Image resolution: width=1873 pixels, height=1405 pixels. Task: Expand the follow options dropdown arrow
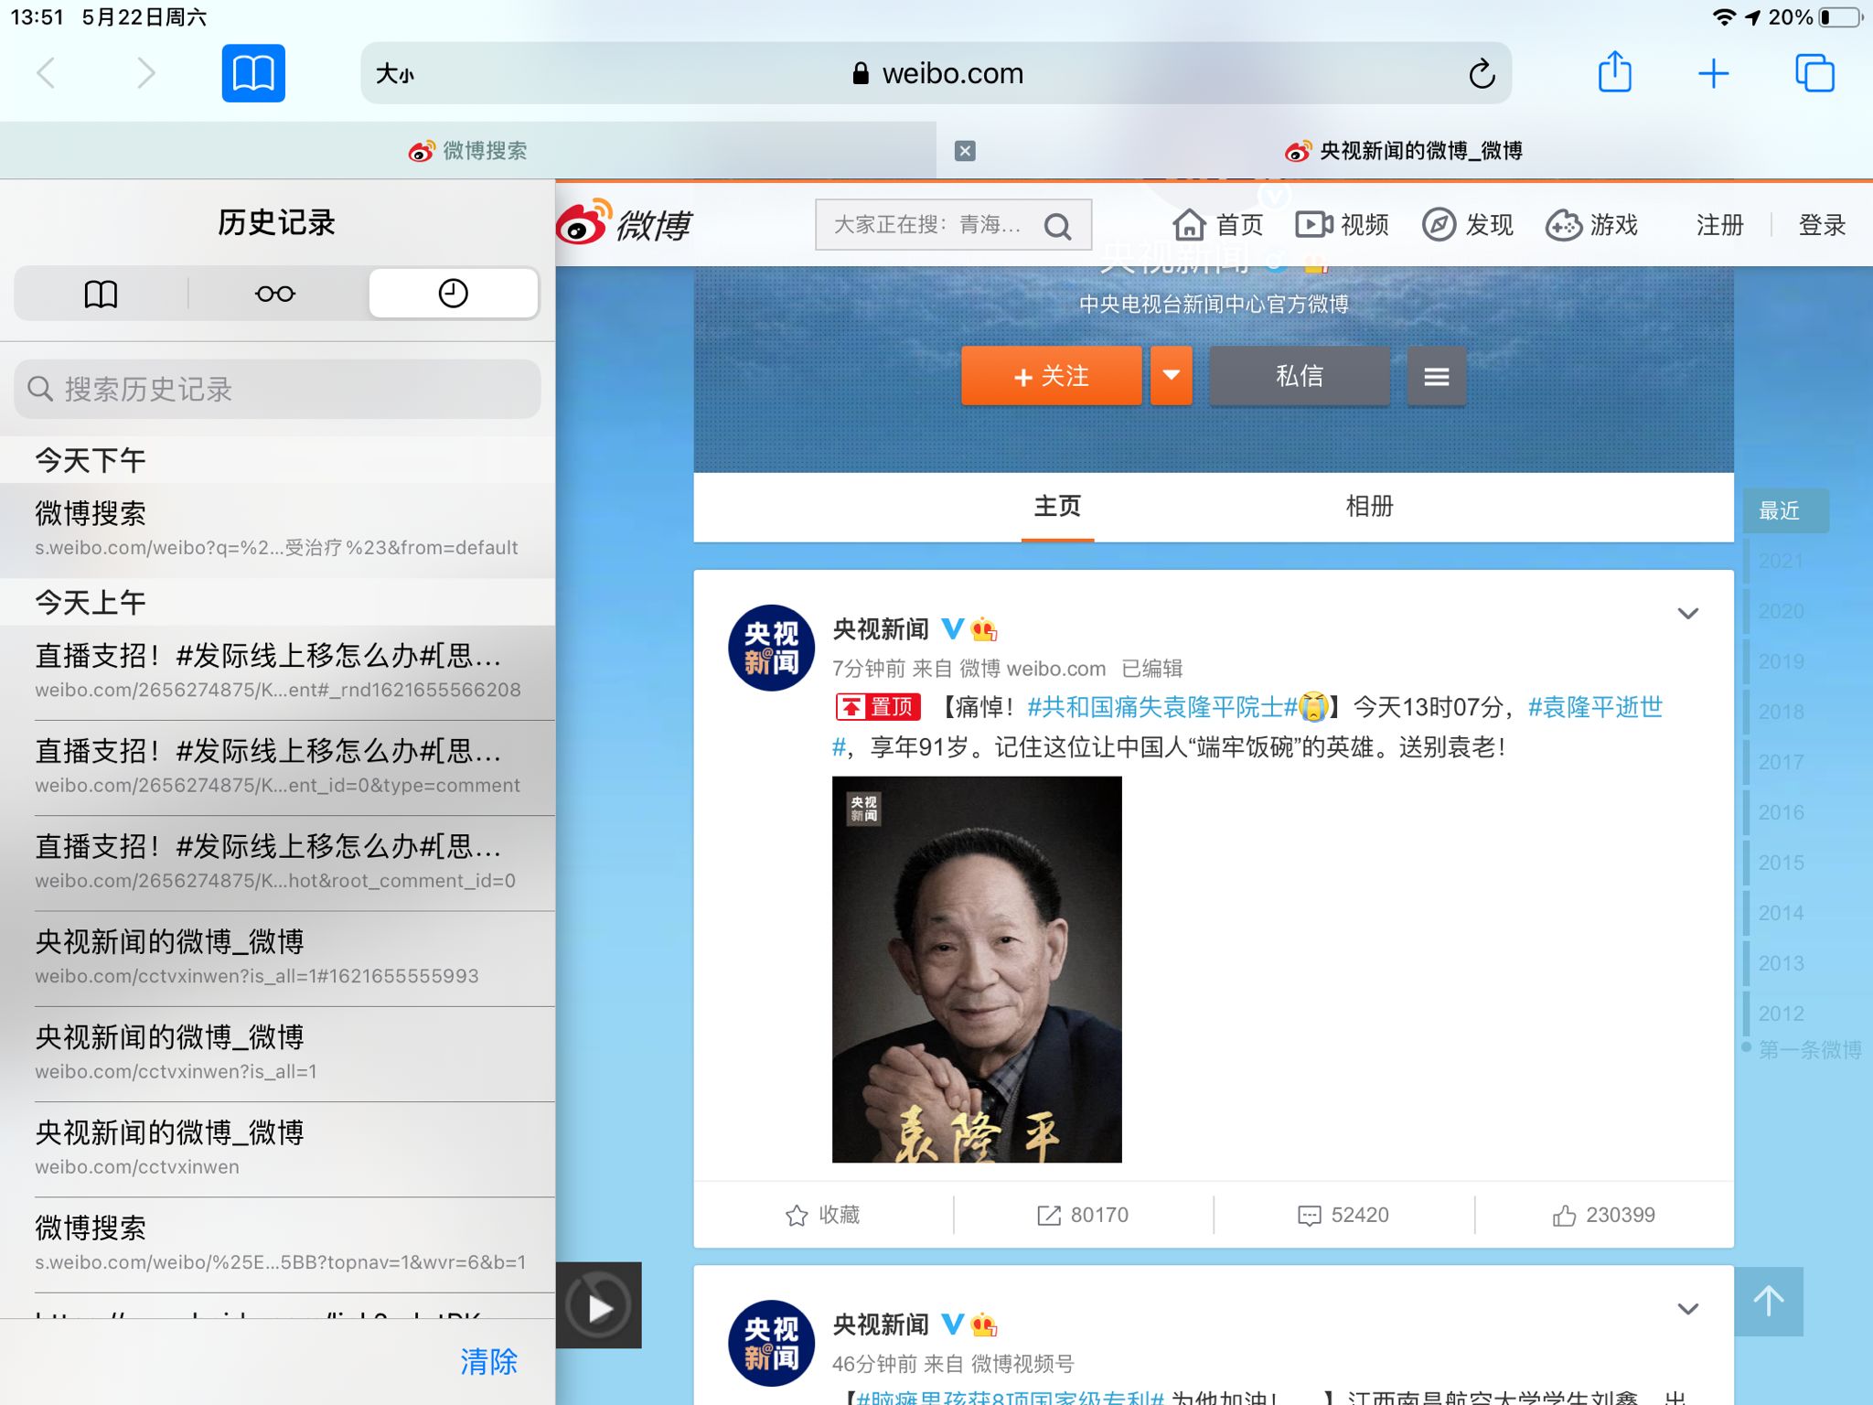[1172, 376]
